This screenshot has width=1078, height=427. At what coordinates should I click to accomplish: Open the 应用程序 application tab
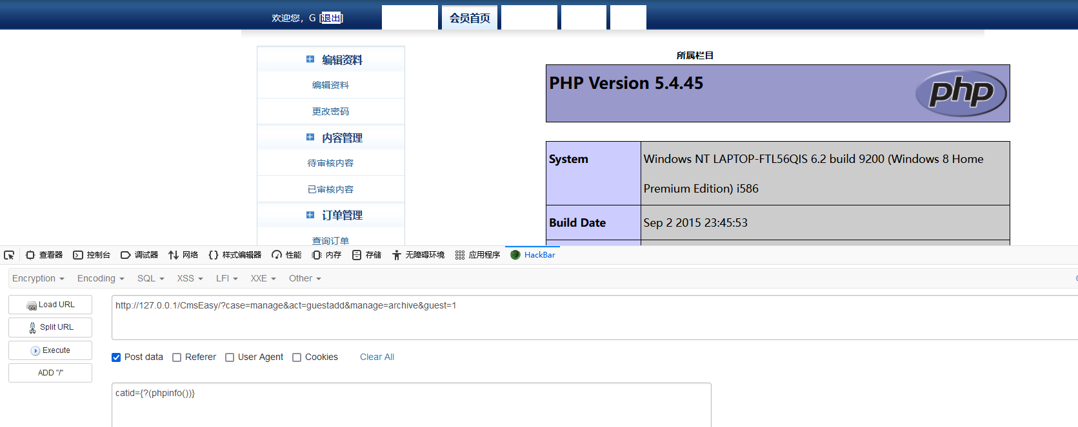pos(477,255)
